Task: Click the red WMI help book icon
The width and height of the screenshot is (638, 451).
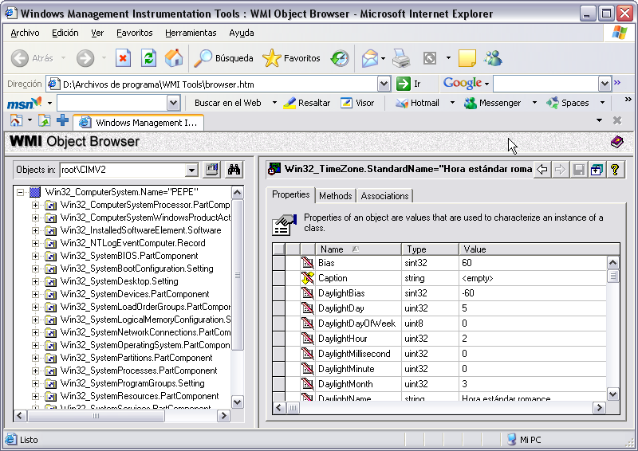Action: click(617, 142)
